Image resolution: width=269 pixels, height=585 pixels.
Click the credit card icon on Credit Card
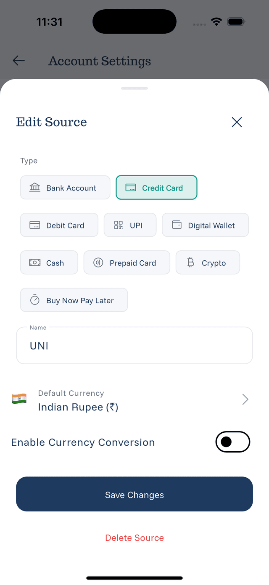[132, 188]
